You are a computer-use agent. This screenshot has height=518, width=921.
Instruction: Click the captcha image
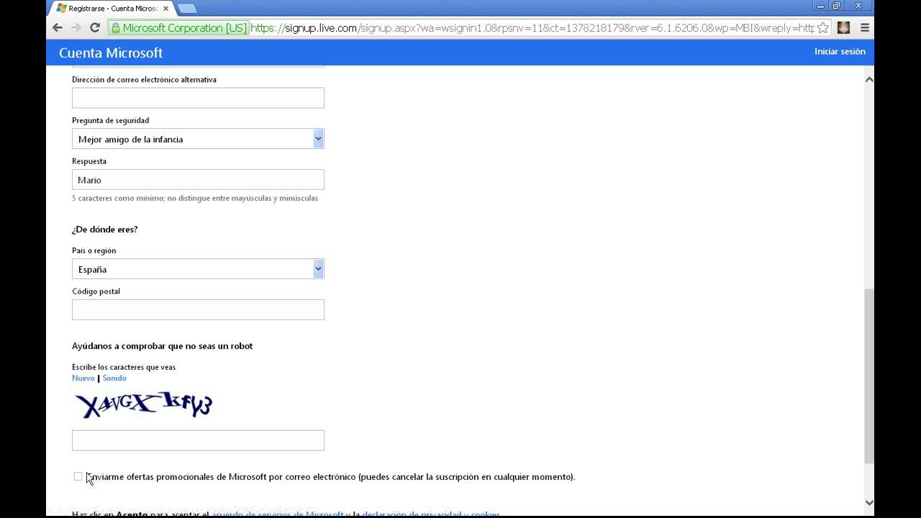[144, 405]
